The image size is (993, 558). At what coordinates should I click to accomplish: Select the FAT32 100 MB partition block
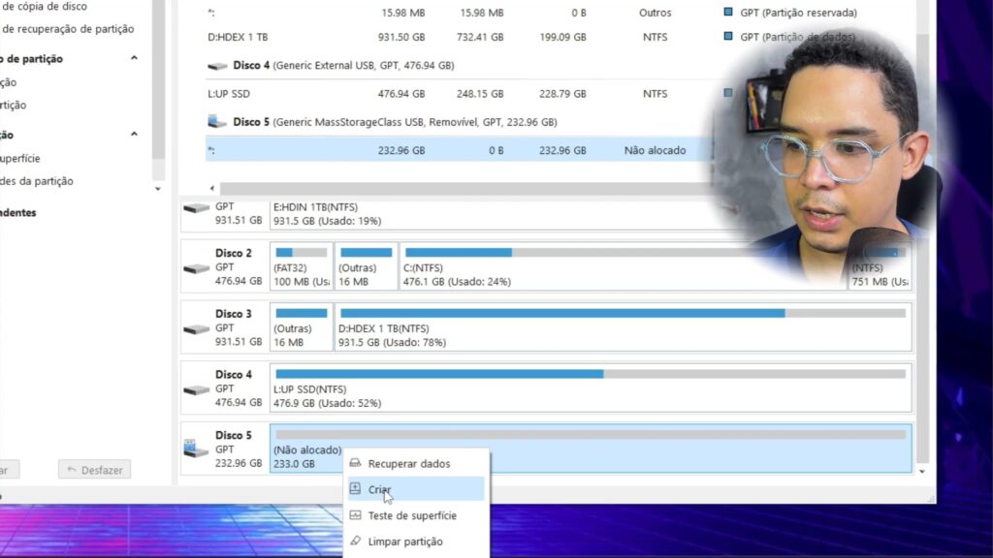tap(302, 266)
